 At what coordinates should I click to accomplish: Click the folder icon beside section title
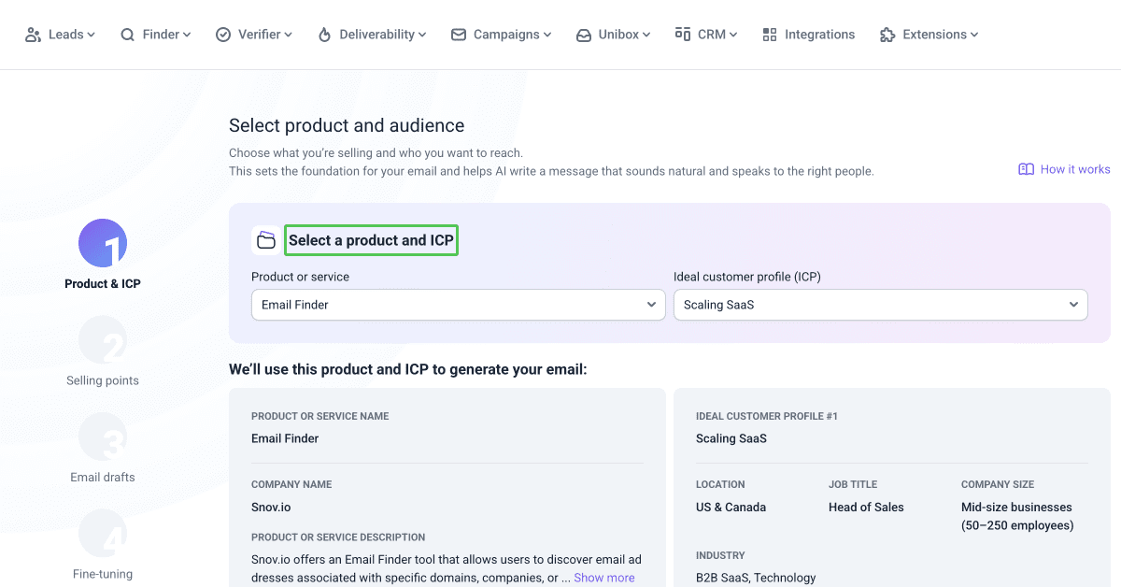point(266,240)
